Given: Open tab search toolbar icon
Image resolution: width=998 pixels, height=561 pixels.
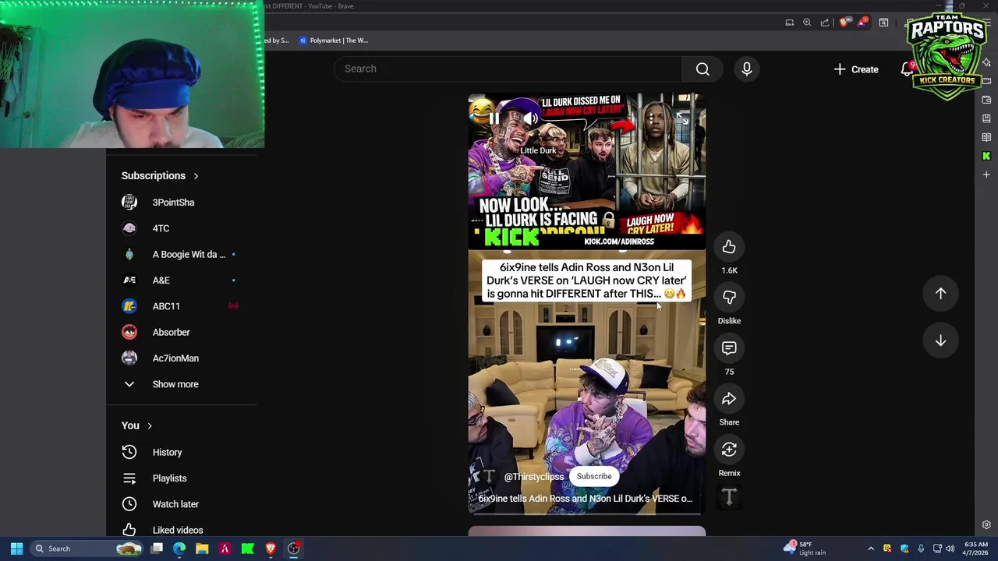Looking at the screenshot, I should point(883,23).
